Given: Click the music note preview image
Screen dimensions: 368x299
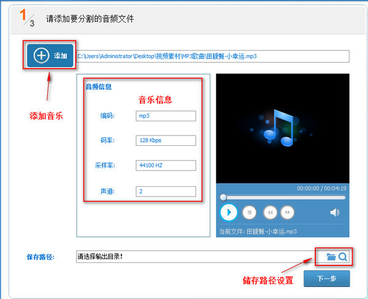Looking at the screenshot, I should pyautogui.click(x=282, y=127).
